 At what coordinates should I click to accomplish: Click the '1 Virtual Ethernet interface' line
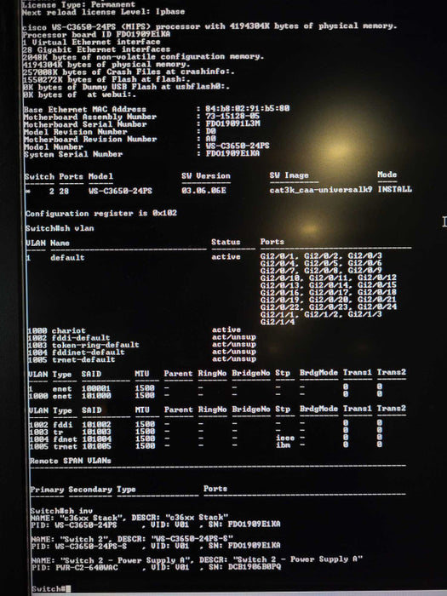(x=91, y=42)
